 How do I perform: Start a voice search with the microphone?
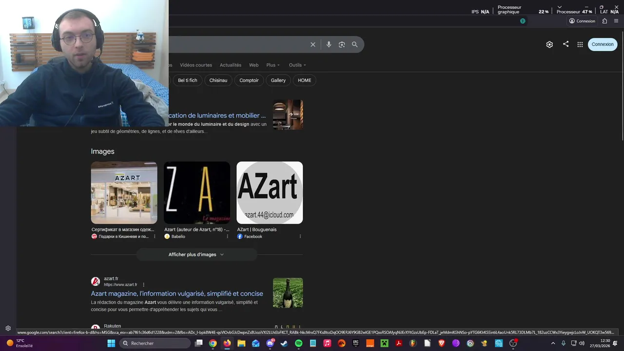coord(329,44)
